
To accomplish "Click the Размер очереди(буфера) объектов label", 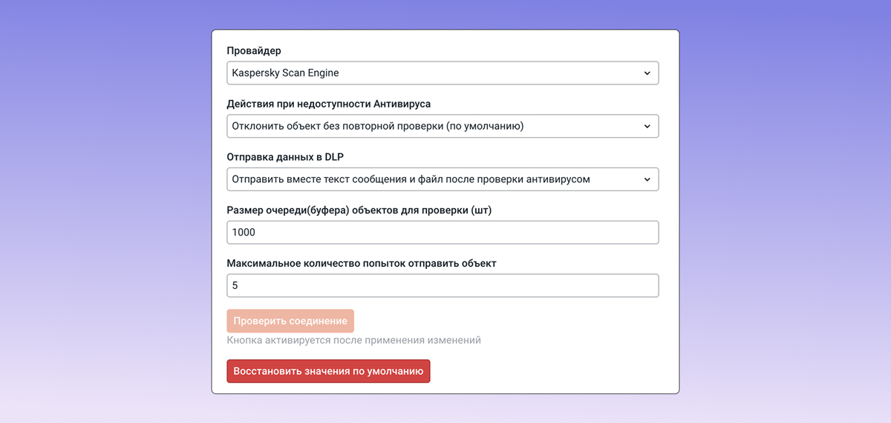I will [359, 210].
